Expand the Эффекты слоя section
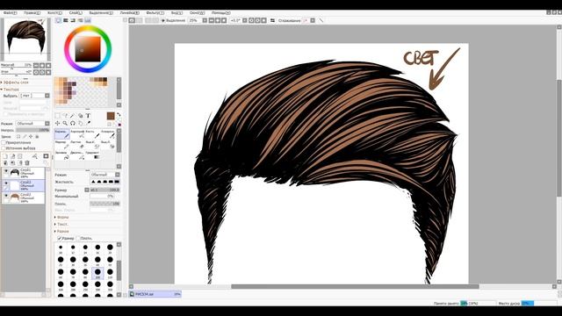 [16, 83]
